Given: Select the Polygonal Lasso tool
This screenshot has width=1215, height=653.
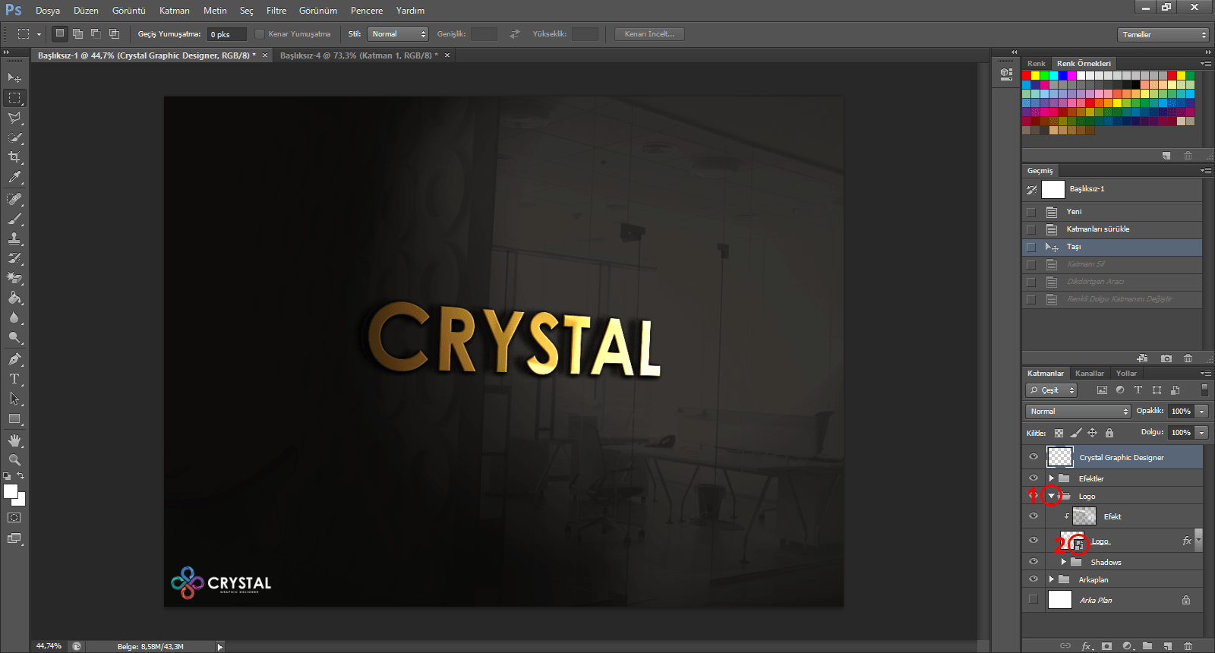Looking at the screenshot, I should pos(14,118).
